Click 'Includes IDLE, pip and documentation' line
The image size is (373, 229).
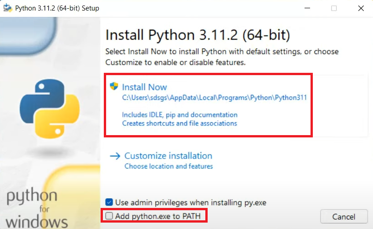pyautogui.click(x=180, y=114)
